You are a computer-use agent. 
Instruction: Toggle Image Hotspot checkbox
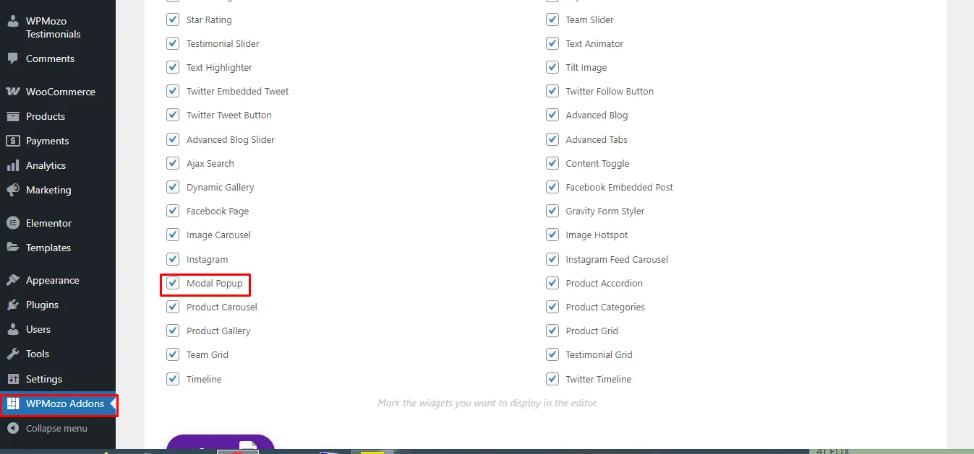point(552,235)
